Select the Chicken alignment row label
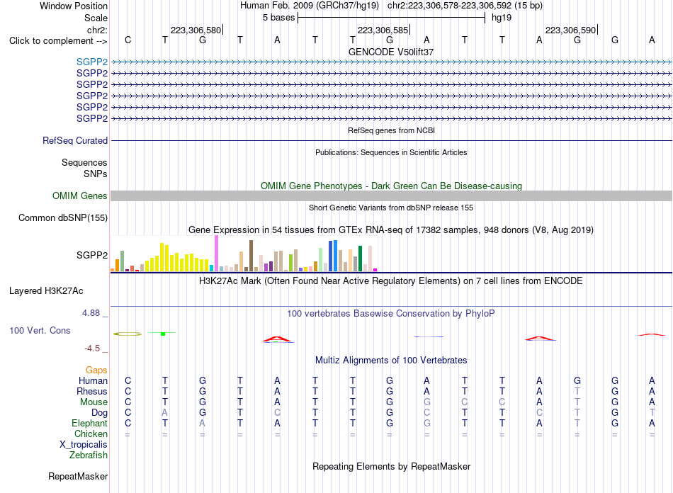 [x=91, y=433]
